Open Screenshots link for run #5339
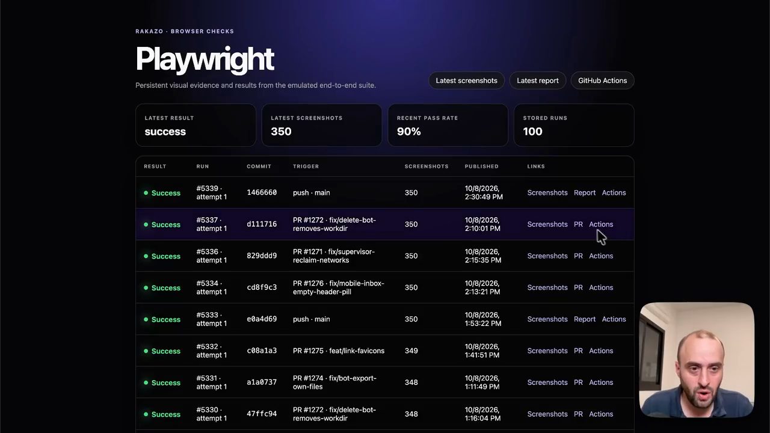This screenshot has height=433, width=770. pos(547,192)
